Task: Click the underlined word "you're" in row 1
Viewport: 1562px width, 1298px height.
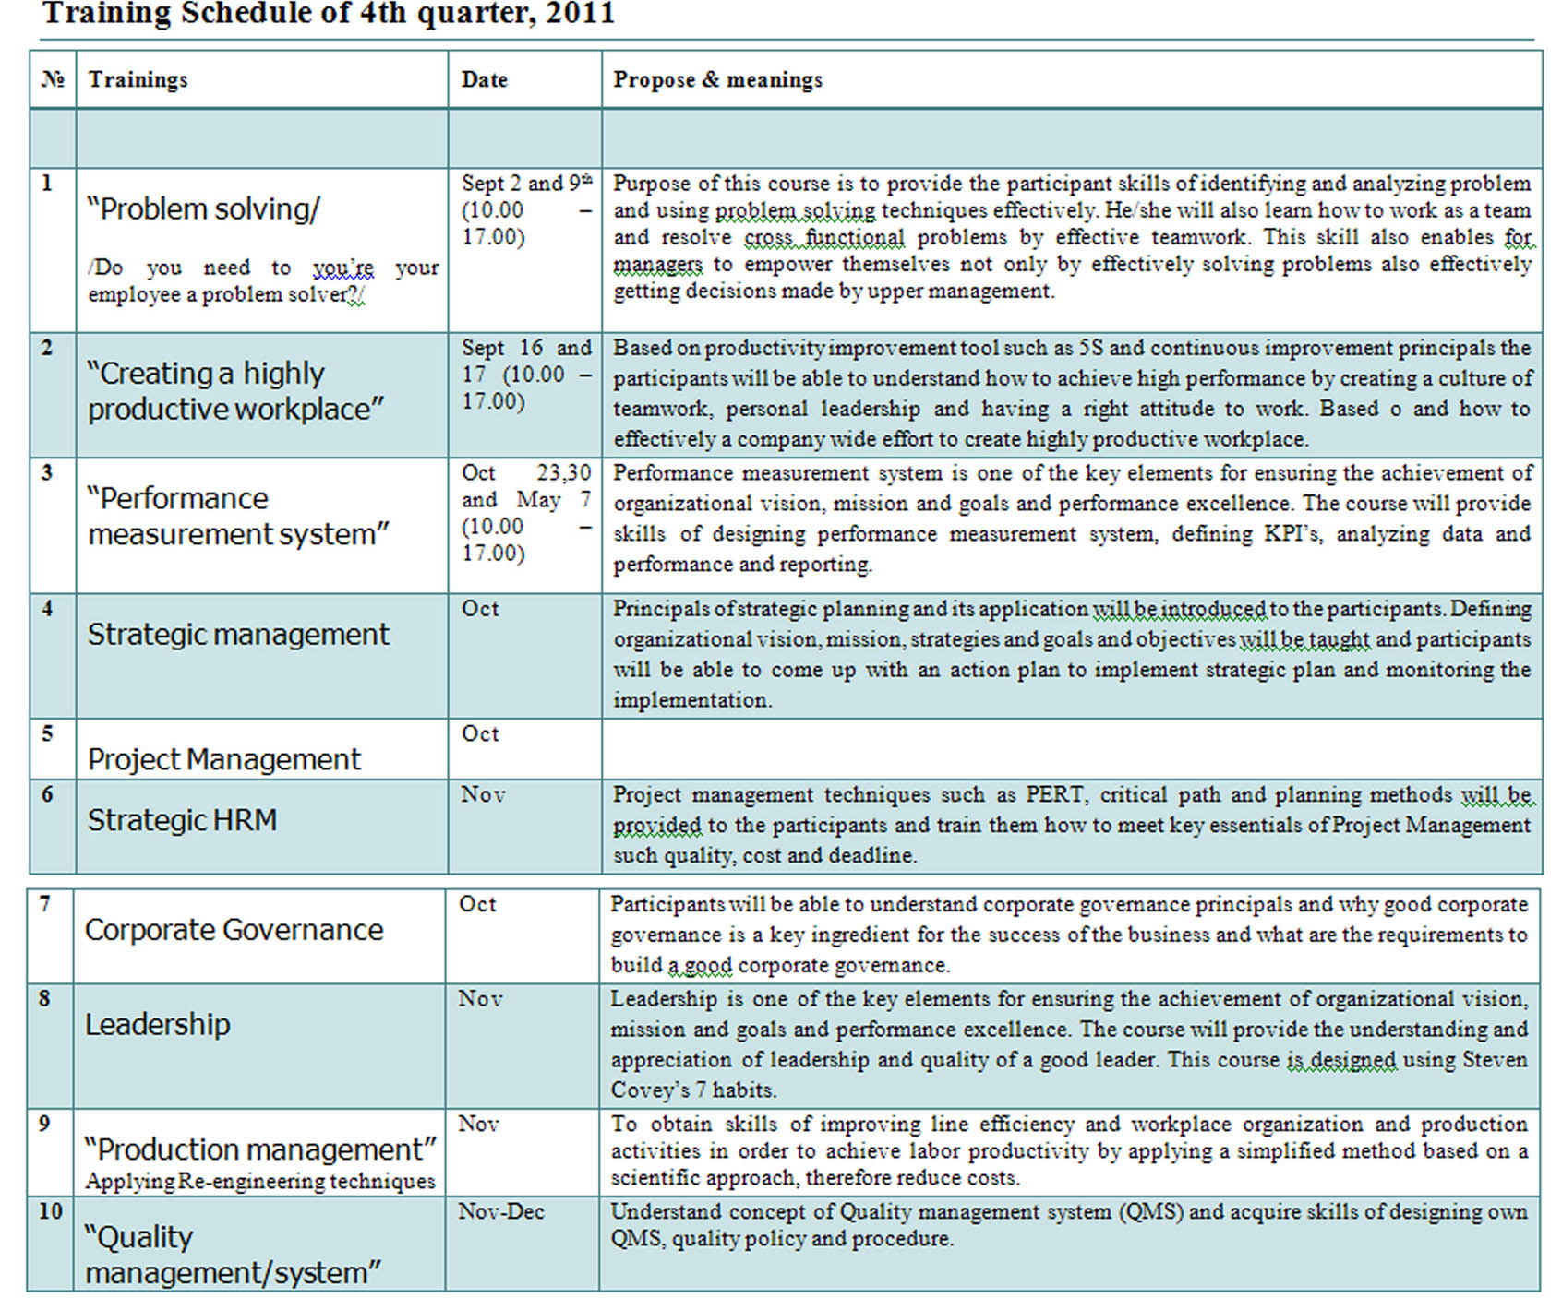Action: click(342, 268)
